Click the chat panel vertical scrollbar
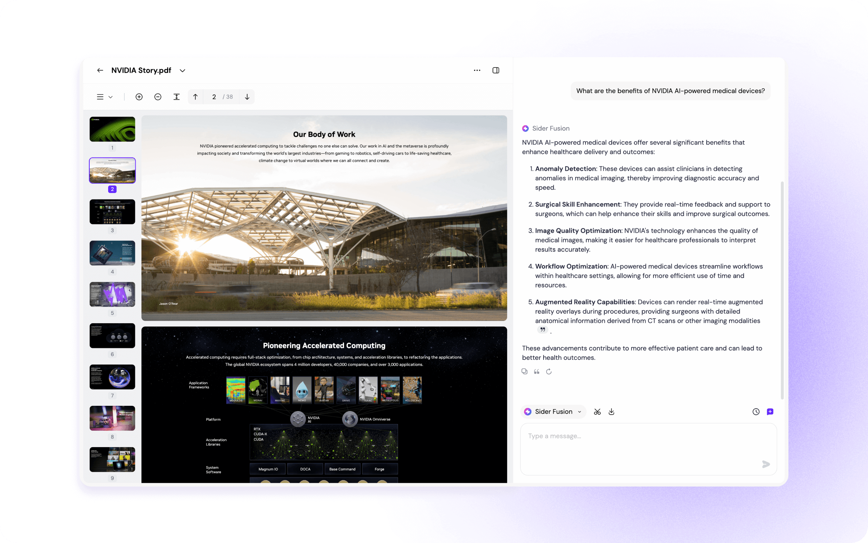This screenshot has height=543, width=868. [782, 290]
